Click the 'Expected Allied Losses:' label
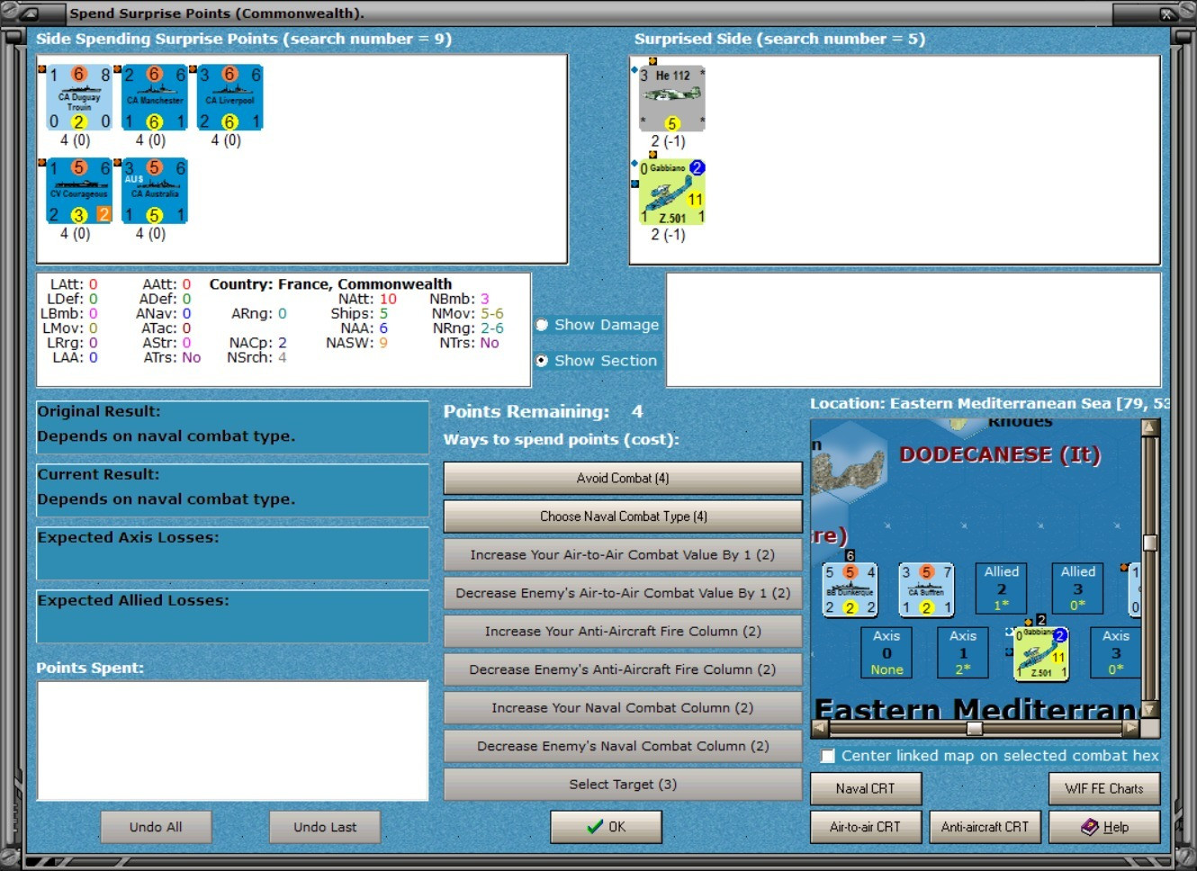The width and height of the screenshot is (1197, 871). (133, 600)
